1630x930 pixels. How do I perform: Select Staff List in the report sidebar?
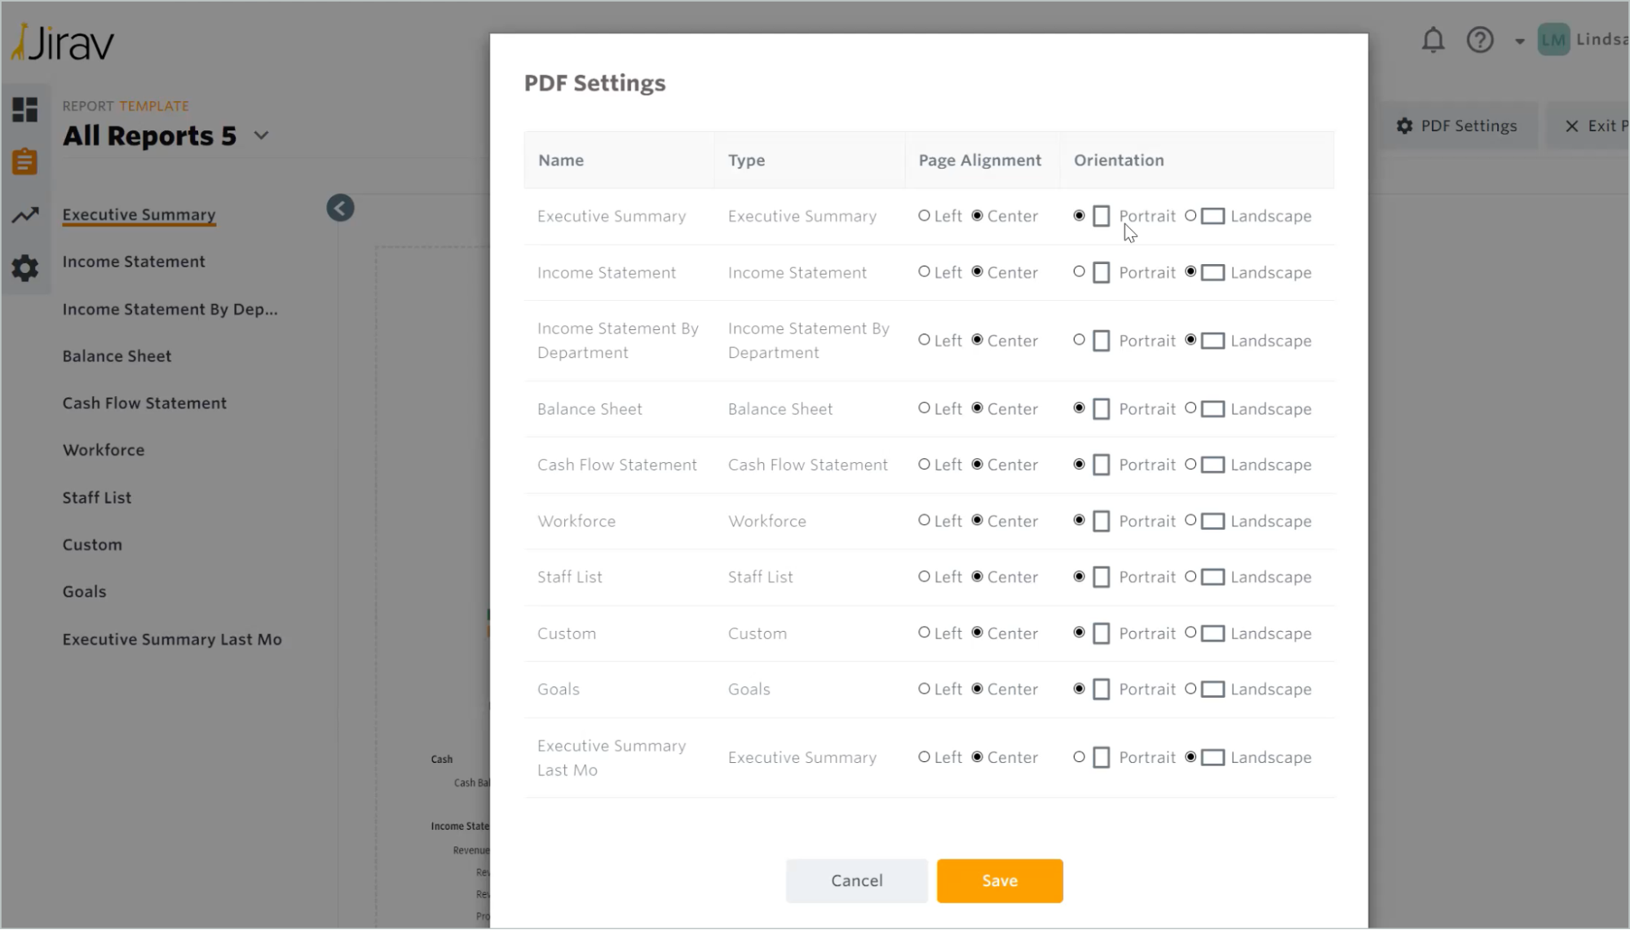(96, 498)
